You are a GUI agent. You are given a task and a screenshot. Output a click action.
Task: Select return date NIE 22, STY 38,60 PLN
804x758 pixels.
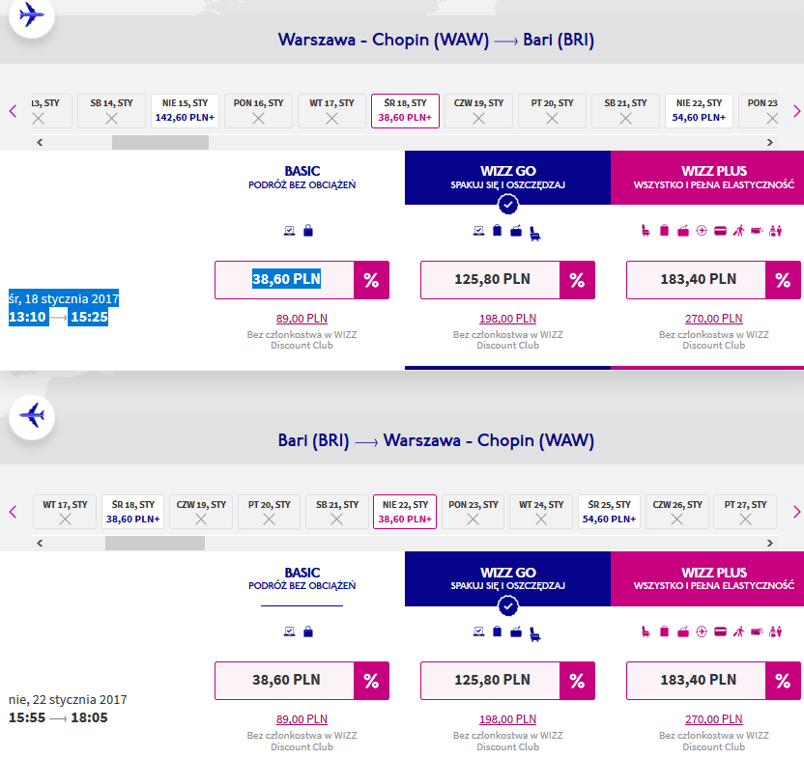tap(405, 512)
